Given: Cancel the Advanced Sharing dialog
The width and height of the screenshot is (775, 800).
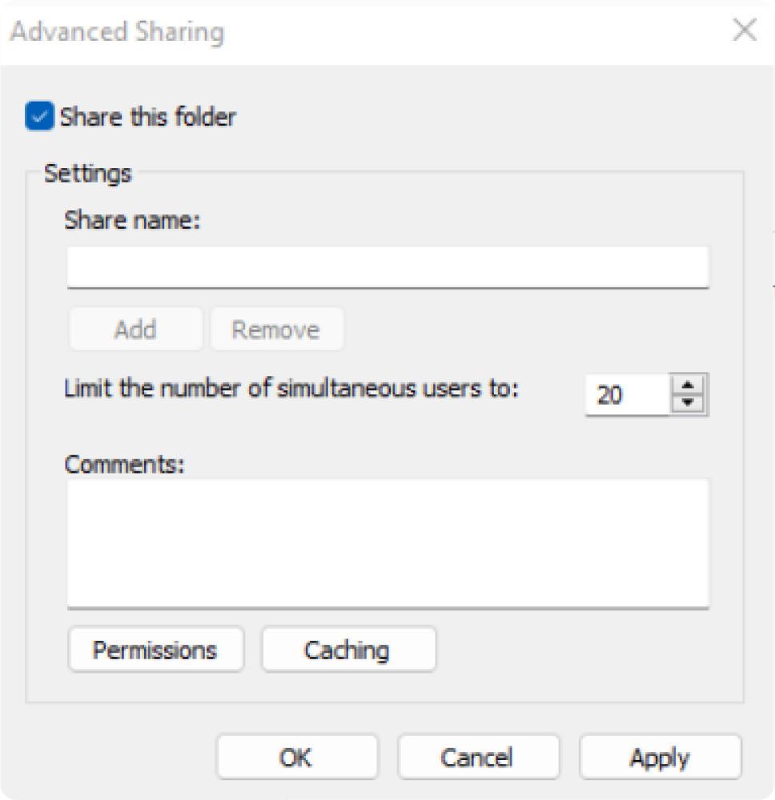Looking at the screenshot, I should 479,757.
